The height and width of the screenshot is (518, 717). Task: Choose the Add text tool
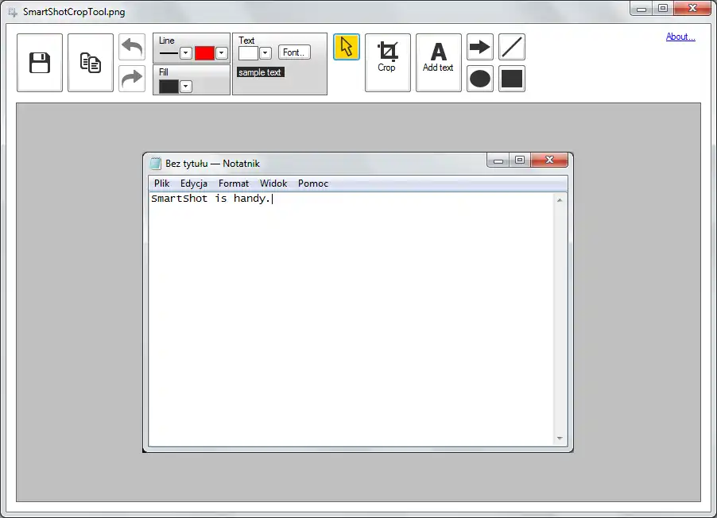click(439, 63)
